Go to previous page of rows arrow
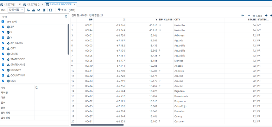 tap(249, 15)
